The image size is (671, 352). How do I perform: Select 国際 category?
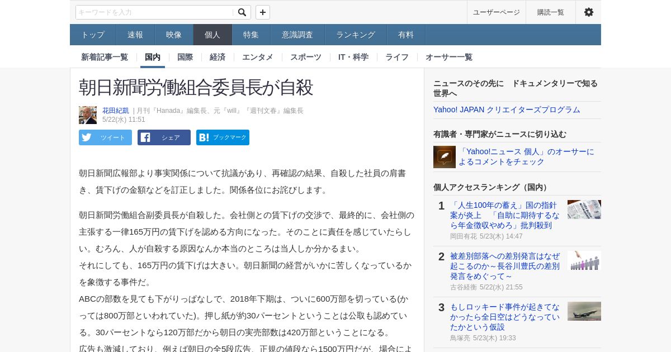click(185, 57)
